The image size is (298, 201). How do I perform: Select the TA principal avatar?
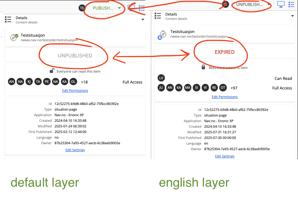(x=38, y=82)
